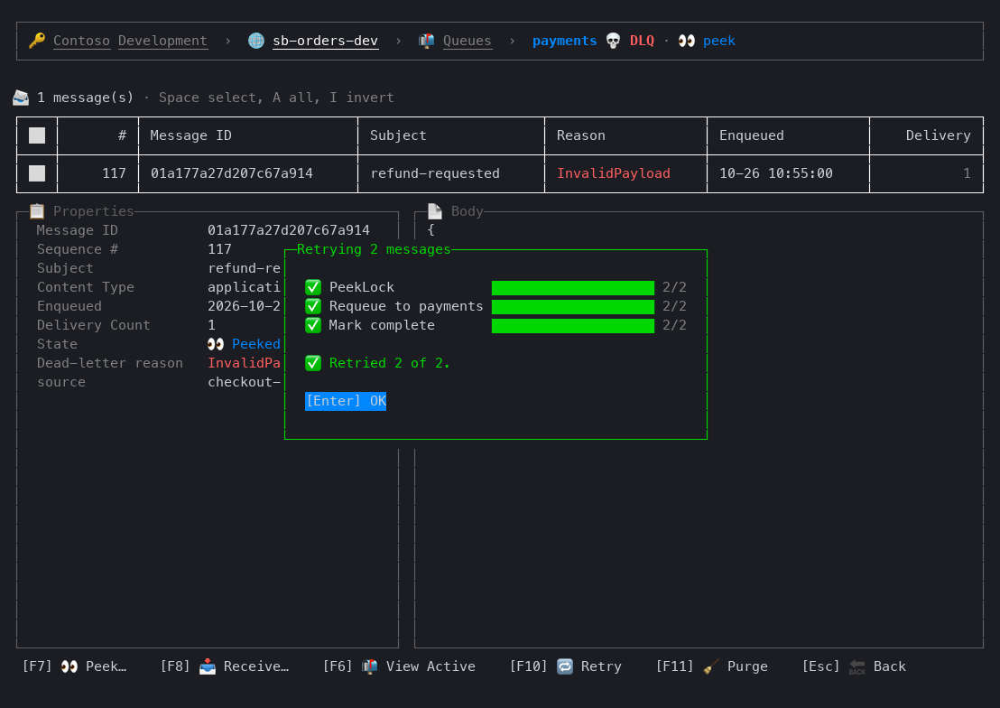Click the eyes icon next to Peeked state
This screenshot has width=1000, height=708.
(216, 344)
